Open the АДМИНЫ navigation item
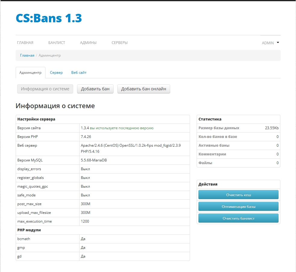The image size is (296, 272). coord(88,43)
